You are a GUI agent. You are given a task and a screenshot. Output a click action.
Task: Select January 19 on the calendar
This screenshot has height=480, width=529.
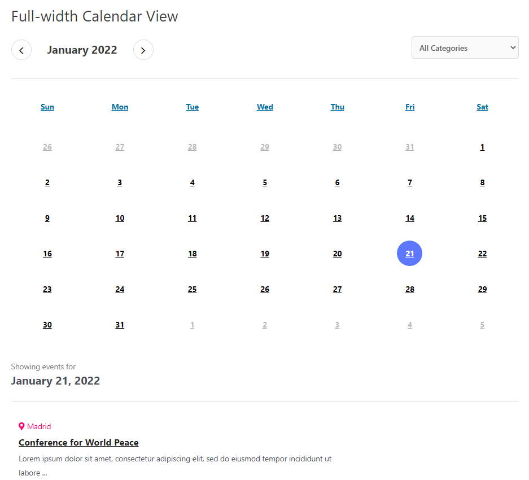[x=264, y=254]
